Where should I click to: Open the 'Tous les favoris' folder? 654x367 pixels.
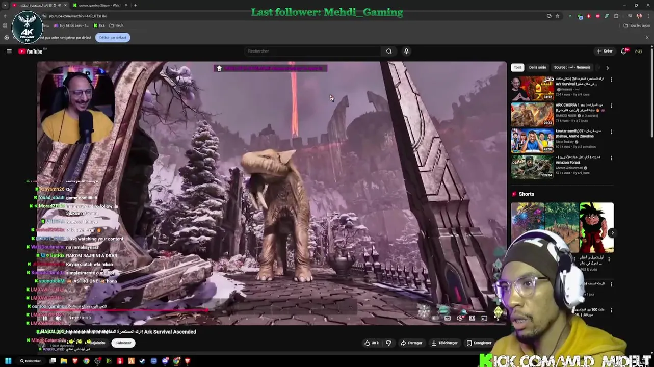[x=637, y=25]
